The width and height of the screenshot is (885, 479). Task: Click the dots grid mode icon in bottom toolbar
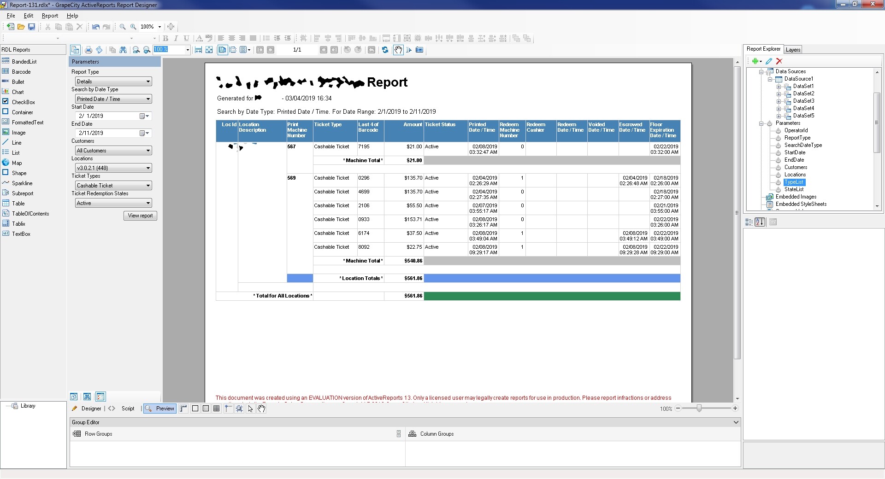(x=206, y=409)
